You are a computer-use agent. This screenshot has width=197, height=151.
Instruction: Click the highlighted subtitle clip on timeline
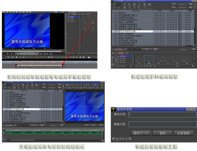[39, 65]
